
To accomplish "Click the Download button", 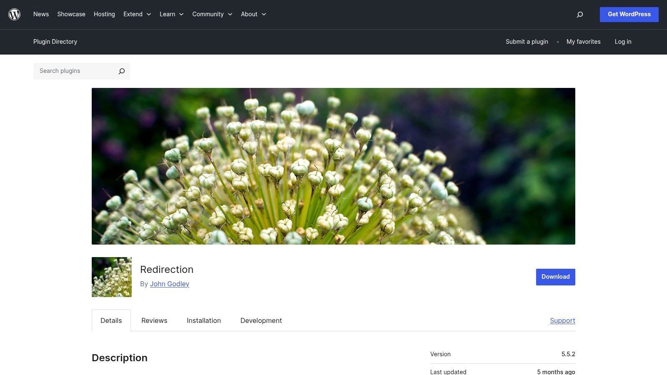I will [x=555, y=277].
